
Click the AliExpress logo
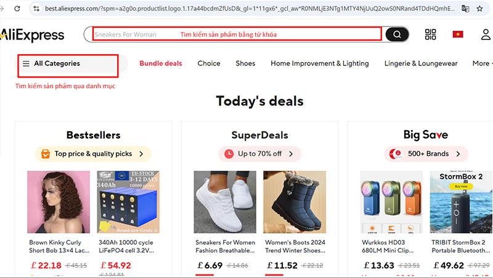[32, 35]
